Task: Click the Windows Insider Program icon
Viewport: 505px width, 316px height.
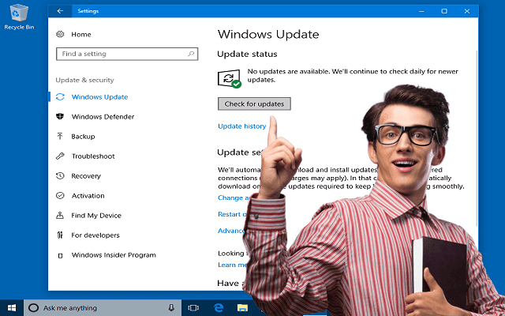Action: pos(60,255)
